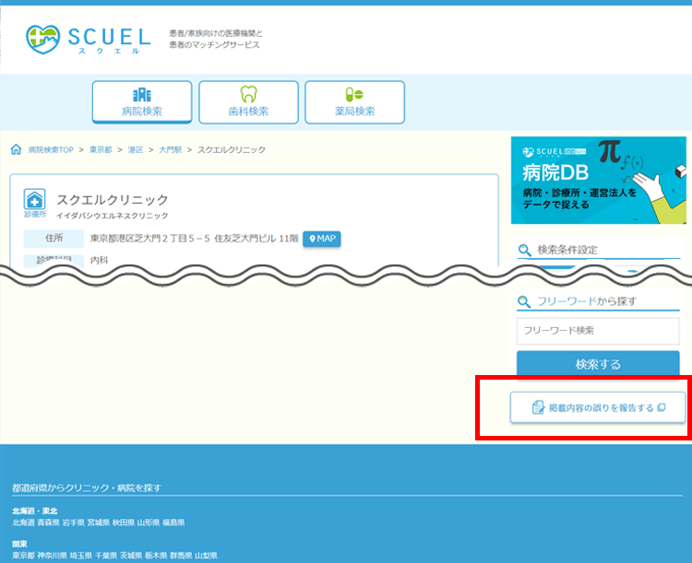The width and height of the screenshot is (692, 563).
Task: Open the MAP pin button
Action: [x=322, y=240]
